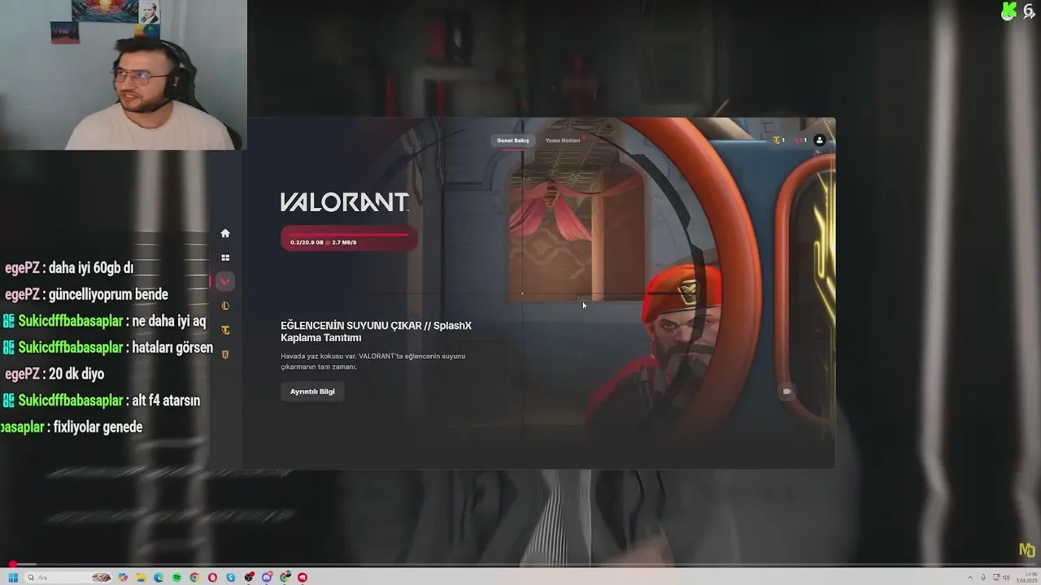Click the video playback progress bar
Screen dimensions: 1041x585
tap(520, 564)
